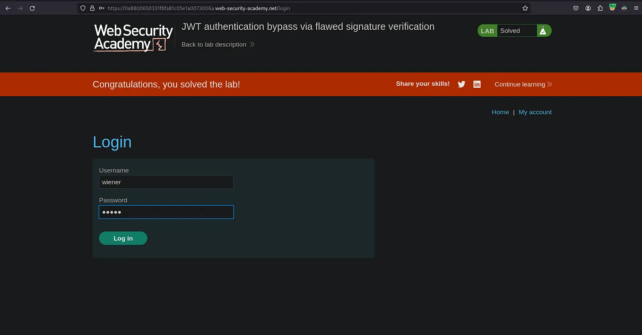Screen dimensions: 642x335
Task: Click the shield tracking protection icon
Action: click(x=83, y=8)
